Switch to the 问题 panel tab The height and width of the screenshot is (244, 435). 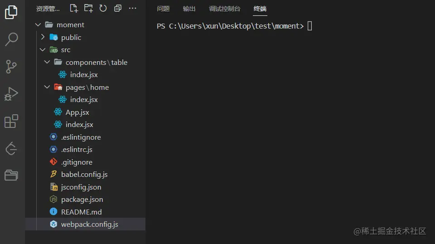[163, 9]
